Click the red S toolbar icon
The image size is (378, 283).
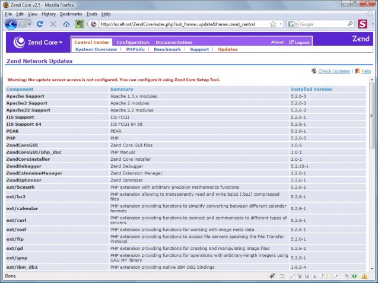click(x=363, y=24)
